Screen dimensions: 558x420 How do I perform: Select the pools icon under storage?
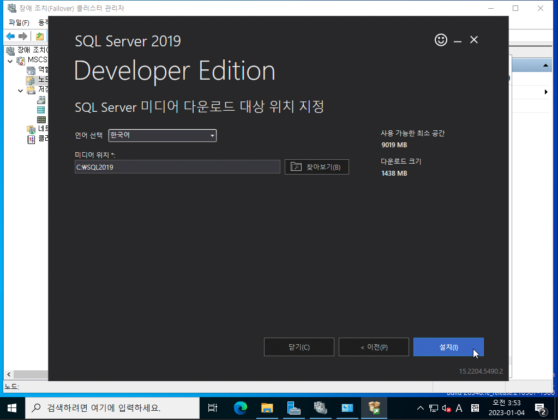coord(41,110)
